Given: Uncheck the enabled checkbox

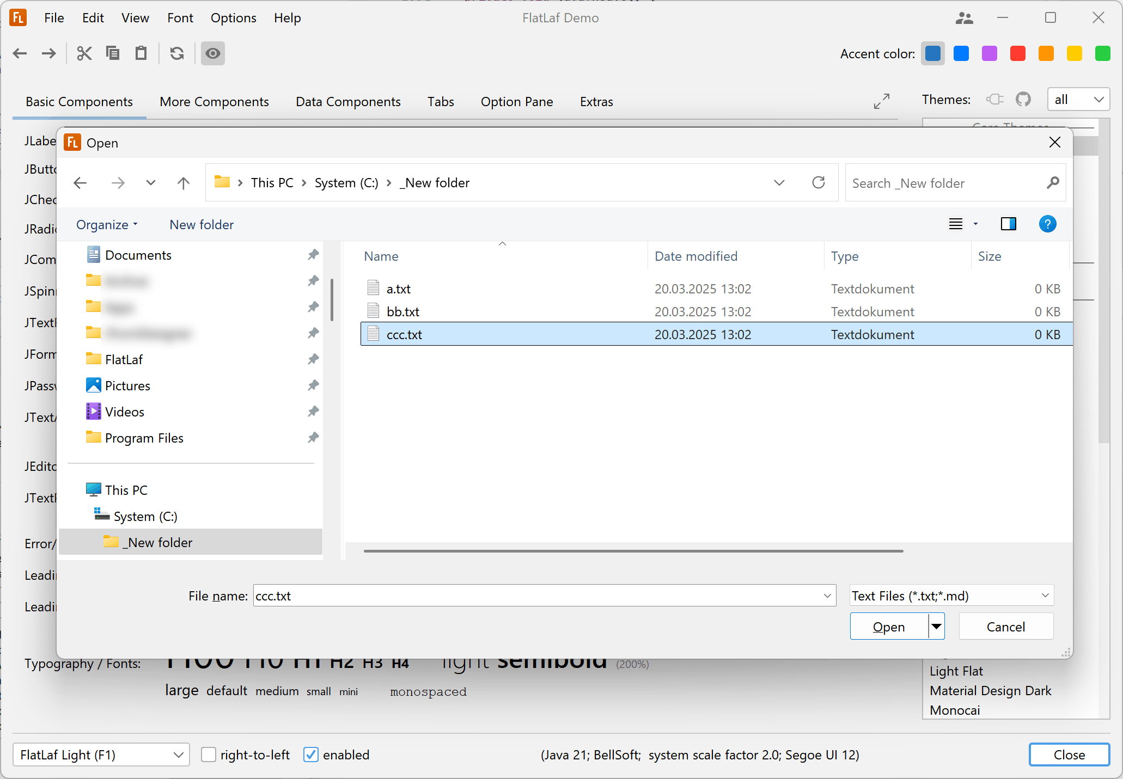Looking at the screenshot, I should pyautogui.click(x=310, y=755).
